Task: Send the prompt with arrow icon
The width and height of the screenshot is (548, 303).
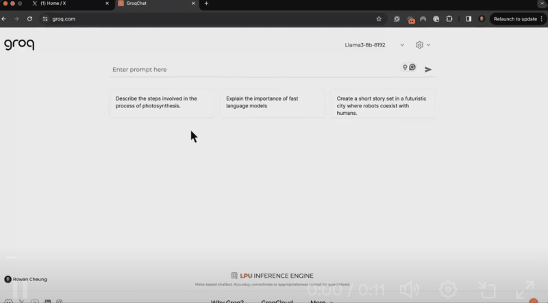Action: (x=428, y=70)
